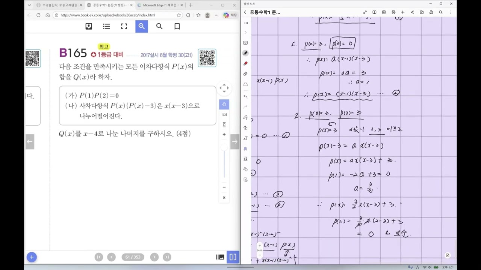Undo the last stroke in Notes
Viewport: 481px width, 270px height.
(246, 97)
